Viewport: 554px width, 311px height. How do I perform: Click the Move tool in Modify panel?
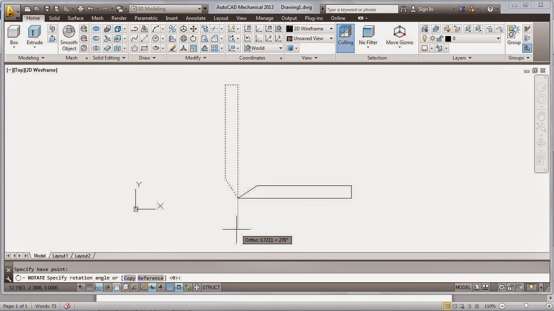pyautogui.click(x=193, y=28)
